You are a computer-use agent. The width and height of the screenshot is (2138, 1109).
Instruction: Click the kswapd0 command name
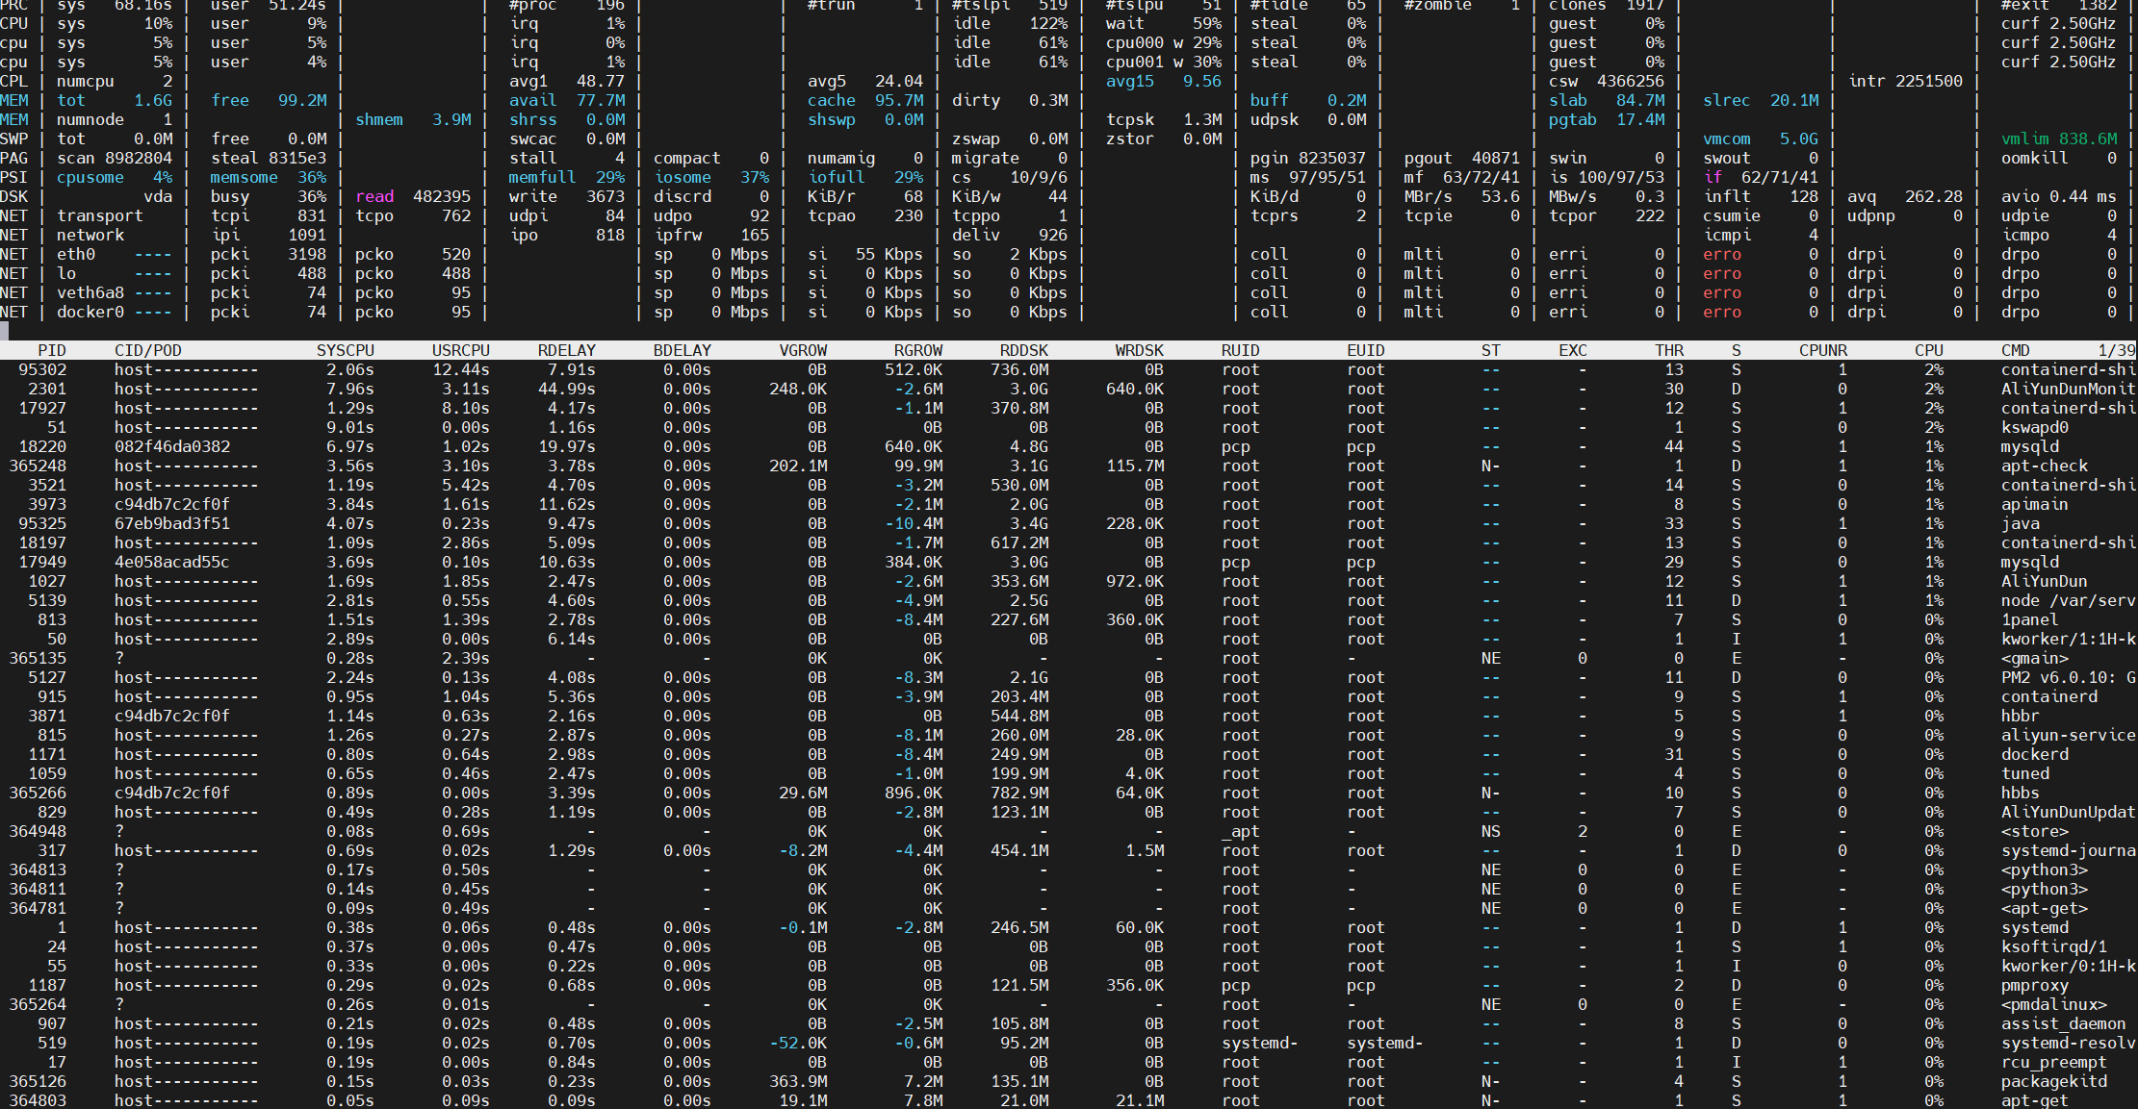pyautogui.click(x=2034, y=427)
